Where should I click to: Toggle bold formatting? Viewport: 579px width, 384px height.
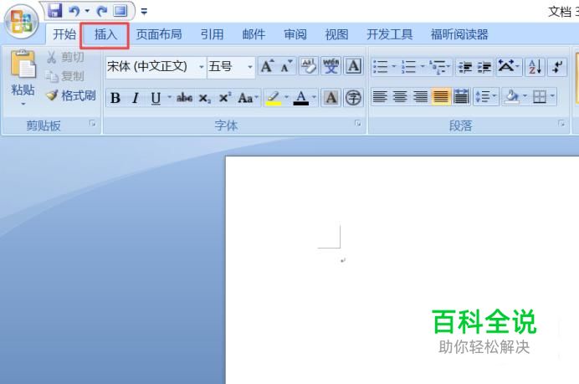[x=115, y=98]
